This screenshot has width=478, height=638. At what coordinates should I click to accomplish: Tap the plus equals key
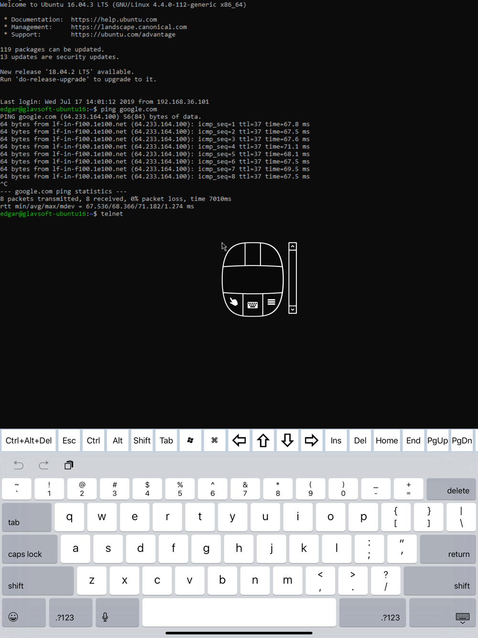(409, 489)
